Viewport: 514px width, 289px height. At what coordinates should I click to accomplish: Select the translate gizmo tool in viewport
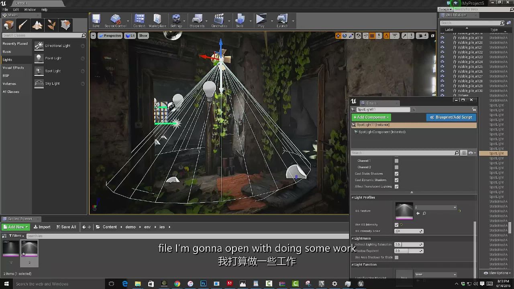[x=338, y=36]
